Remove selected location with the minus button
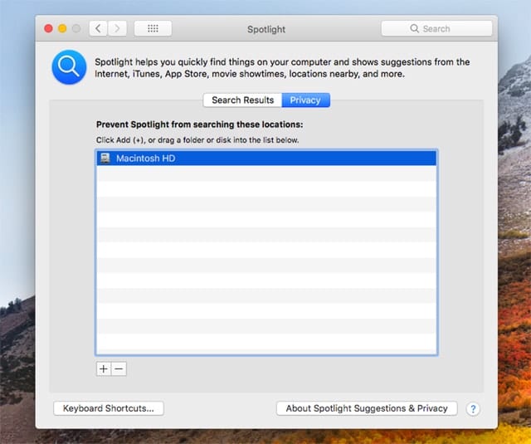 (119, 369)
